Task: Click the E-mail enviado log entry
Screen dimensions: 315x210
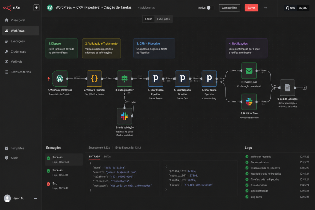Action: coord(277,185)
